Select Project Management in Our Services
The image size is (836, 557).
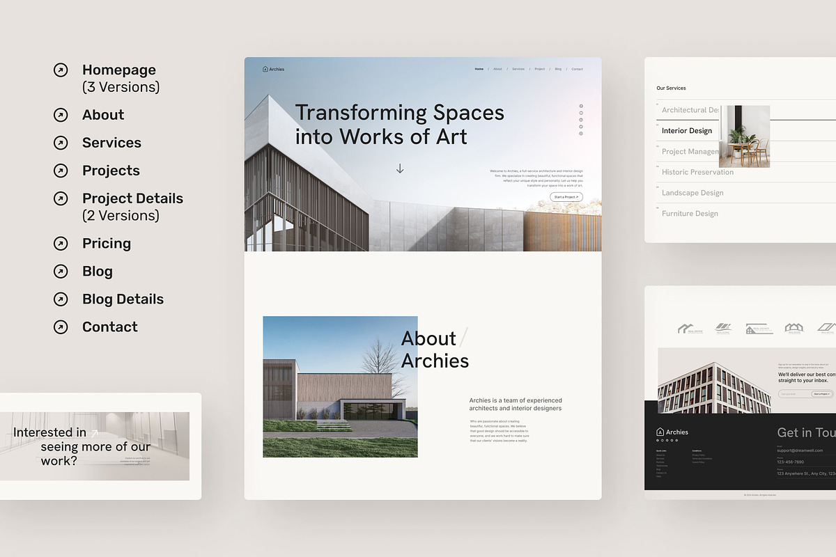690,152
